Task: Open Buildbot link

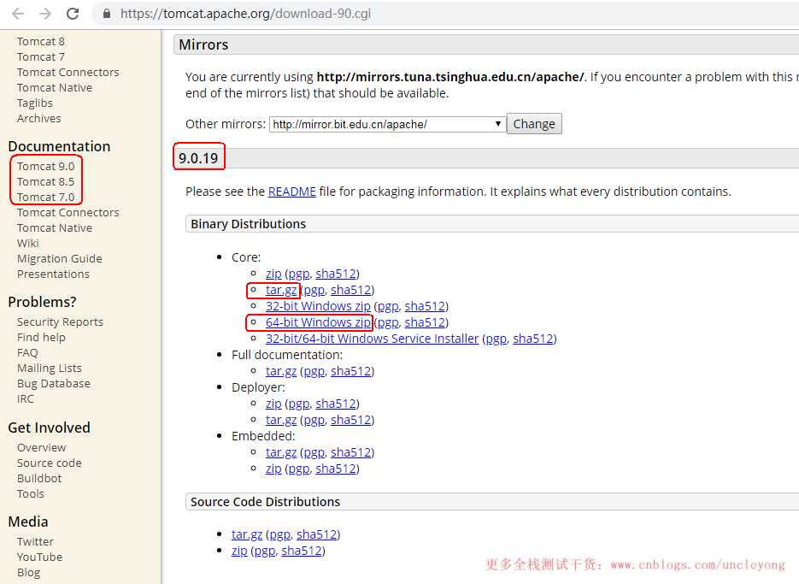Action: [39, 478]
